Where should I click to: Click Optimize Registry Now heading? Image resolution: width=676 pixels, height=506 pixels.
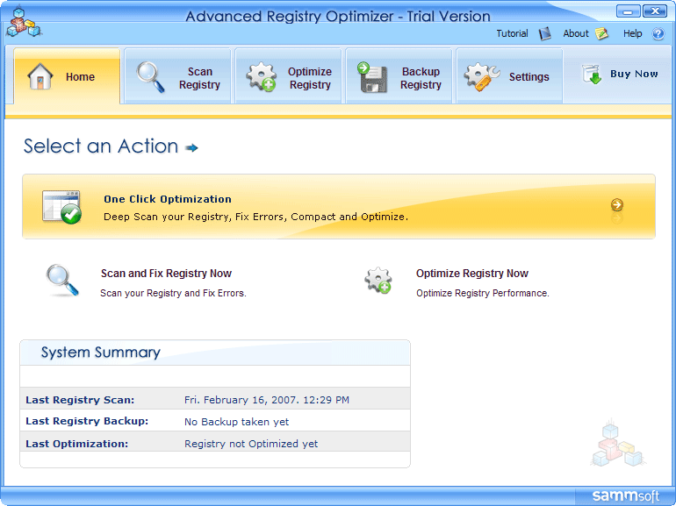coord(472,274)
